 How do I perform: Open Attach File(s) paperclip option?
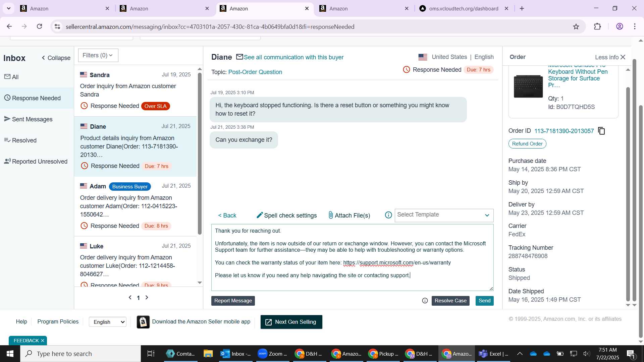pos(349,215)
